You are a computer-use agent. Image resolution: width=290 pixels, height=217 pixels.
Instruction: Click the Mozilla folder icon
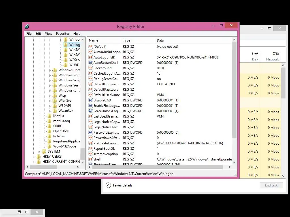50,116
